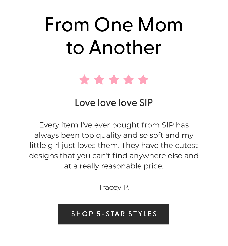Image resolution: width=228 pixels, height=246 pixels.
Task: Click the 'From One Mom to Another' headline
Action: (x=114, y=36)
